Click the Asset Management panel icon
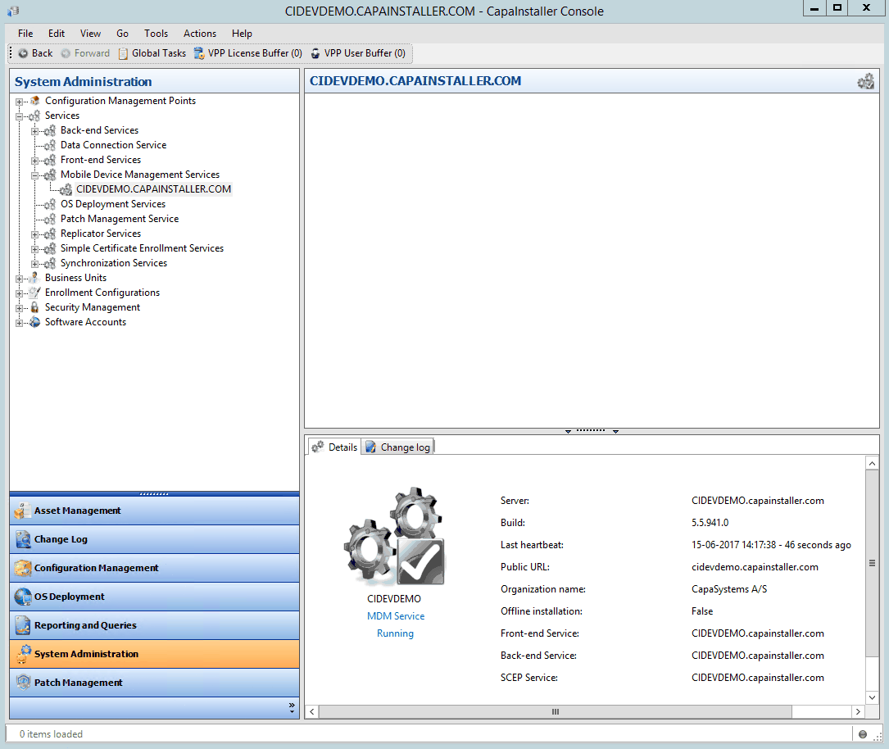 tap(23, 511)
